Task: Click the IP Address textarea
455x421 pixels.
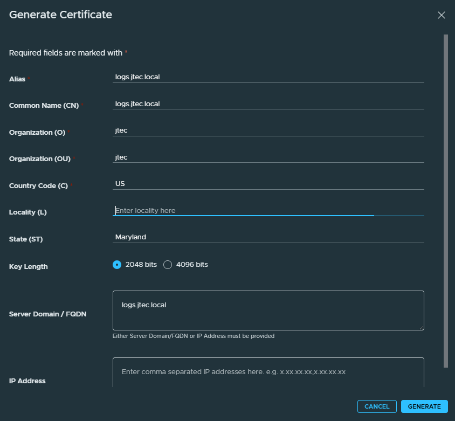Action: (x=268, y=372)
